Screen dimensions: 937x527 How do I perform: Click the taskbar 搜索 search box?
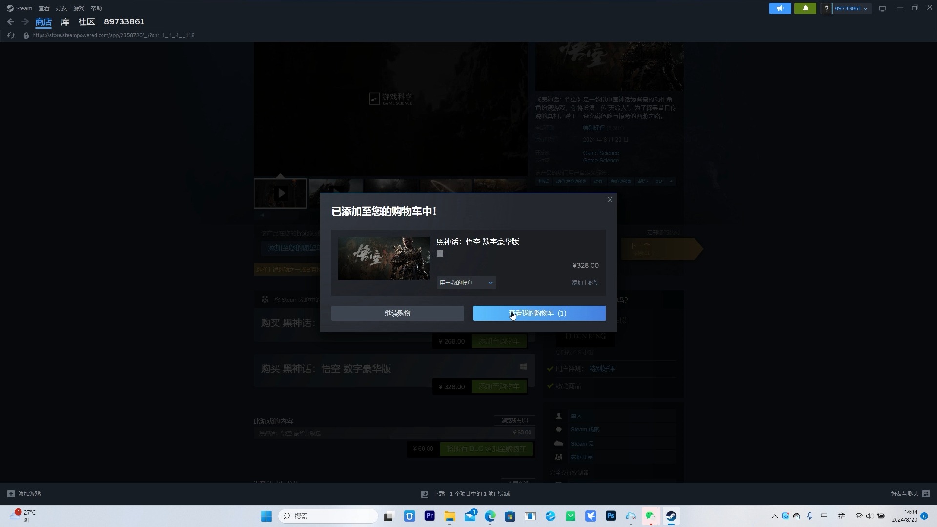(x=328, y=516)
